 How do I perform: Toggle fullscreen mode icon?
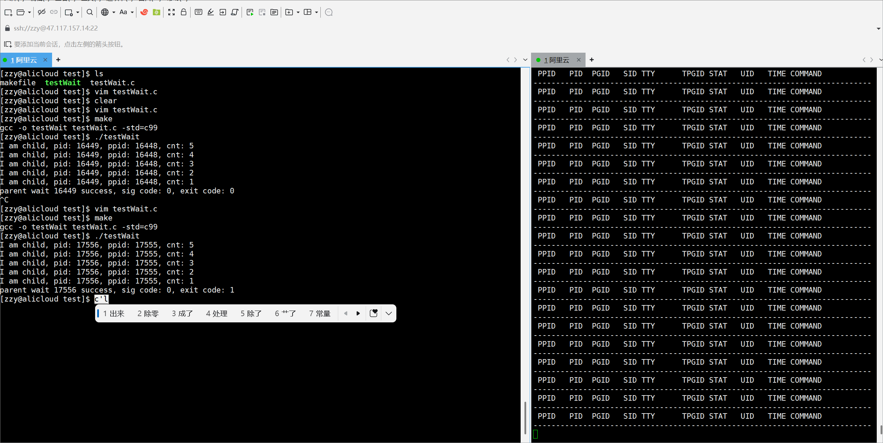(x=171, y=12)
